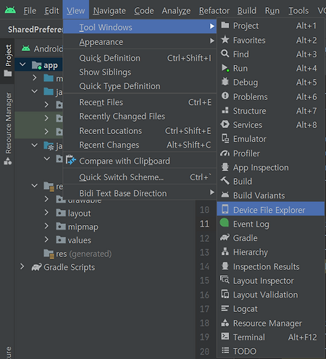Open the Tools menu
The height and width of the screenshot is (359, 326).
pos(298,11)
